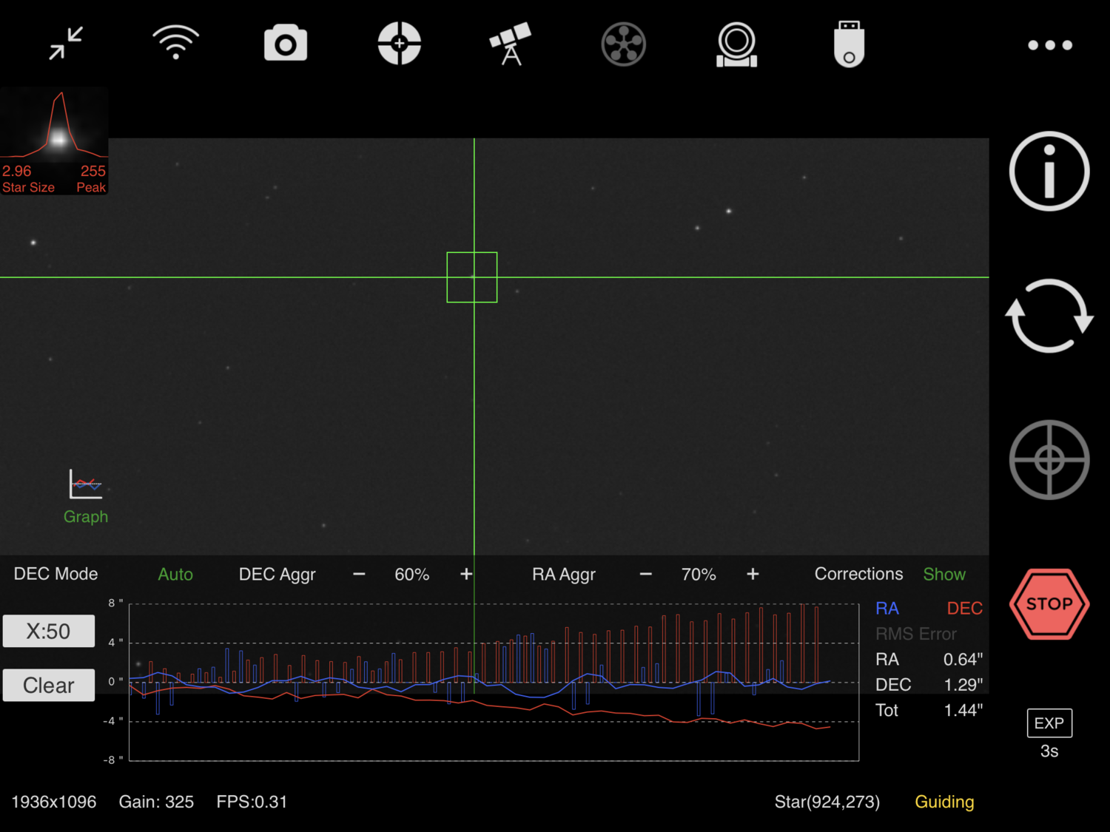Click the gray target crosshair button

coord(1049,460)
